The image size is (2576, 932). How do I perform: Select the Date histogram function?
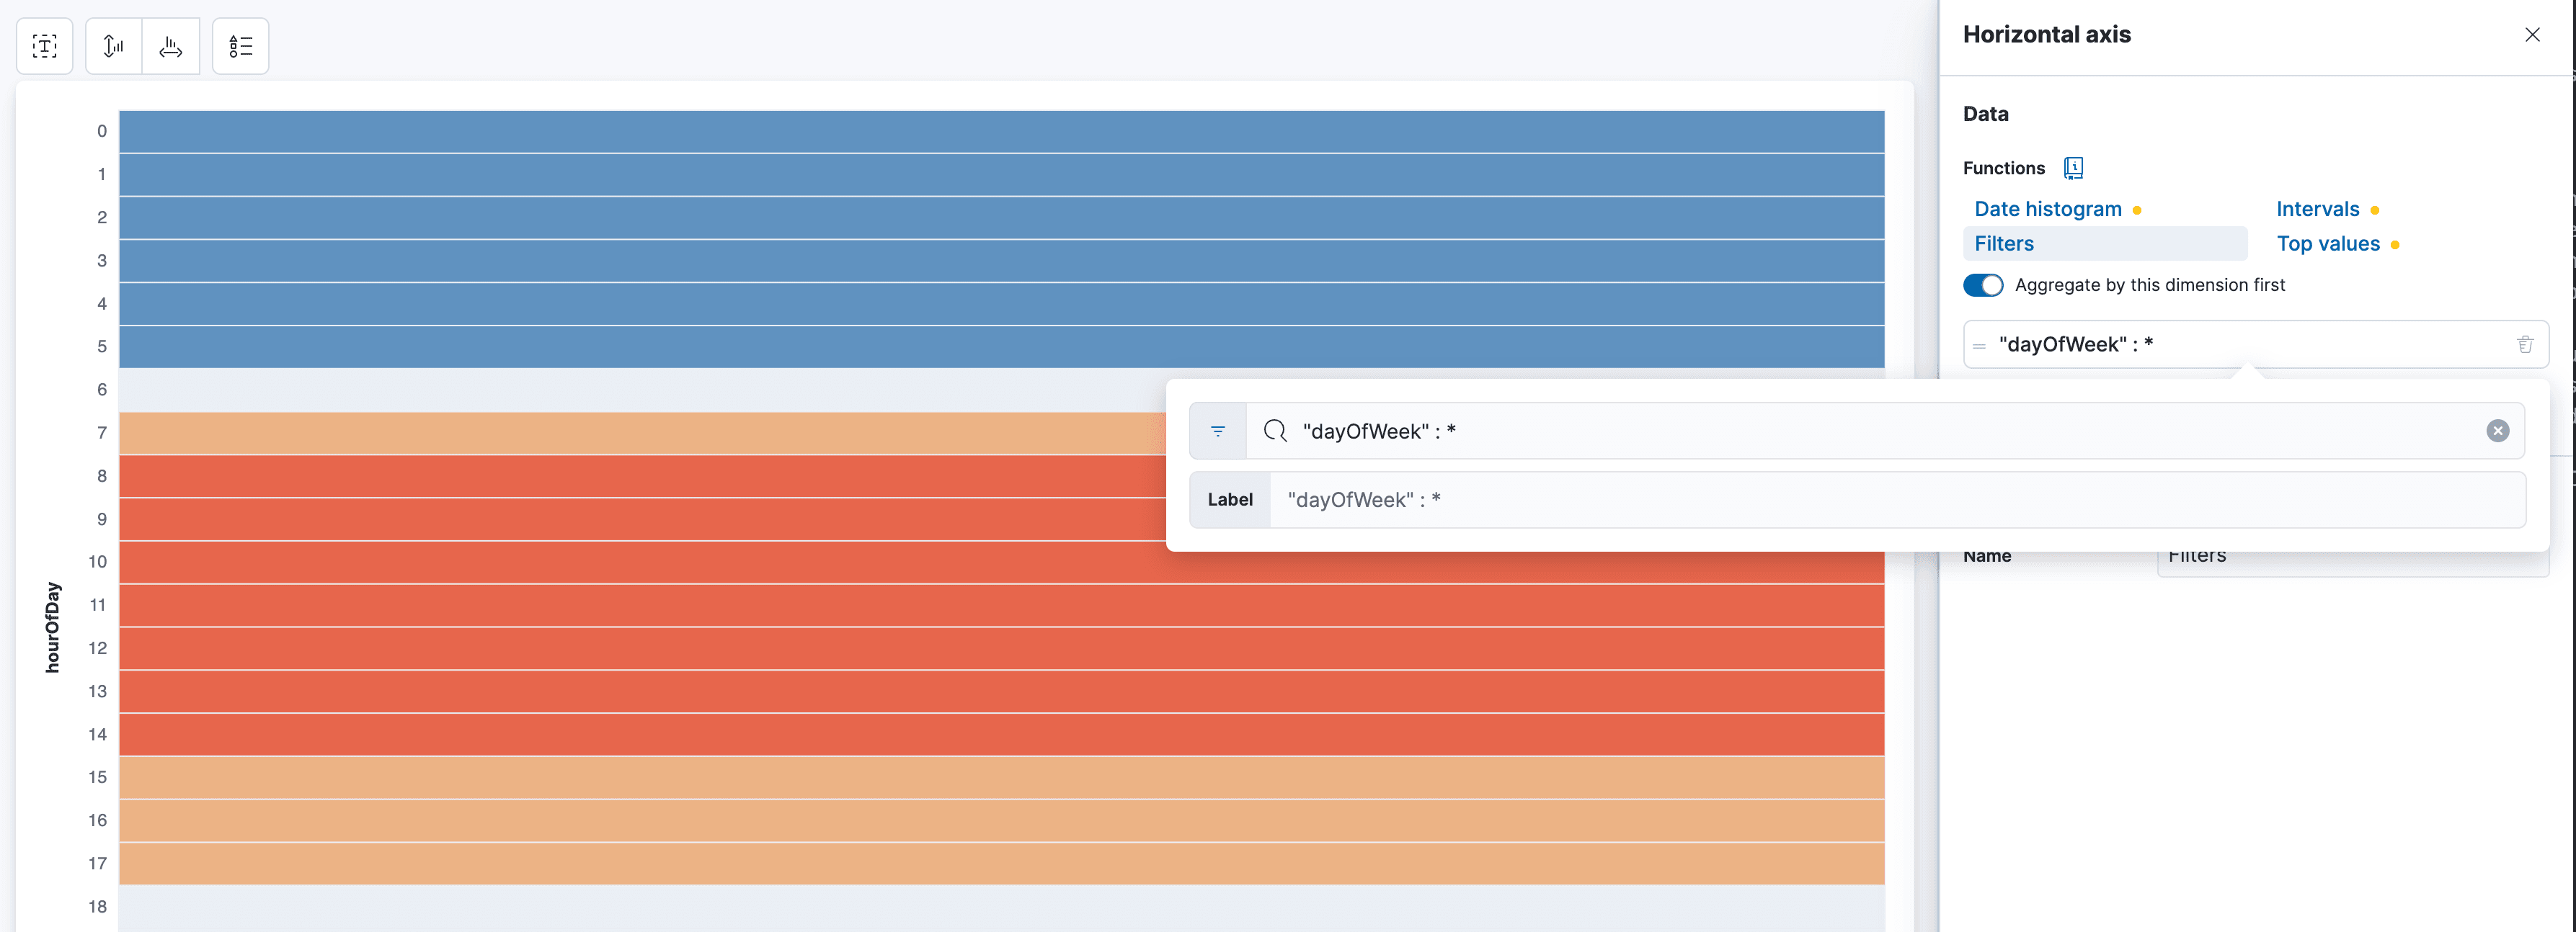(x=2047, y=207)
